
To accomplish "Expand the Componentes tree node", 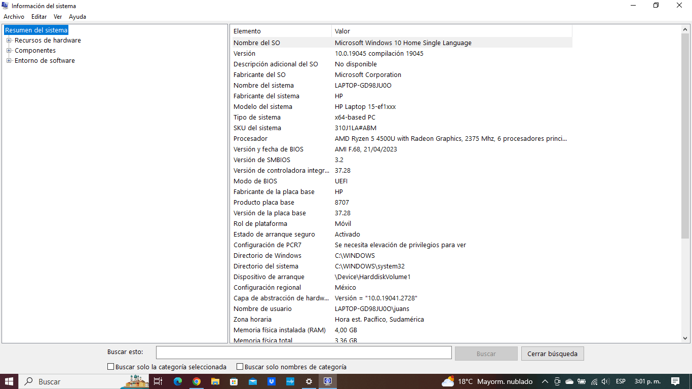I will tap(9, 51).
